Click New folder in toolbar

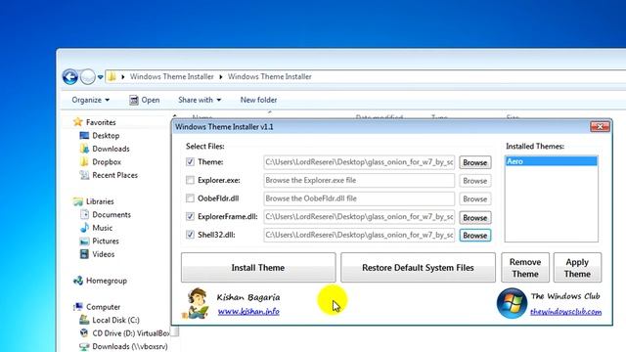coord(258,100)
